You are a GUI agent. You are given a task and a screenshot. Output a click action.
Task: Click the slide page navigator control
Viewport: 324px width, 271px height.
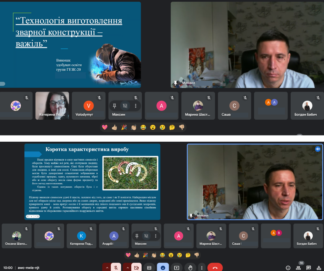tap(33, 216)
